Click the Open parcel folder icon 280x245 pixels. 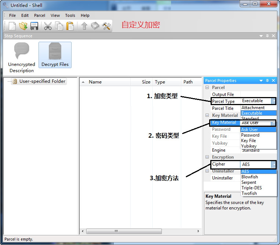coord(23,26)
